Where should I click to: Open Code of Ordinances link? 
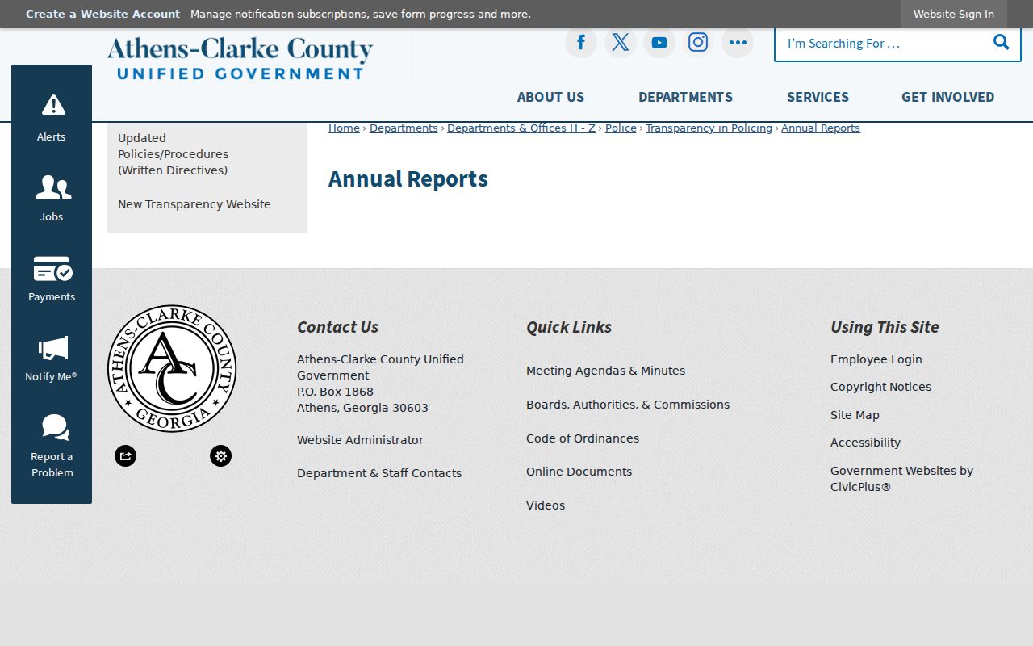click(x=583, y=438)
